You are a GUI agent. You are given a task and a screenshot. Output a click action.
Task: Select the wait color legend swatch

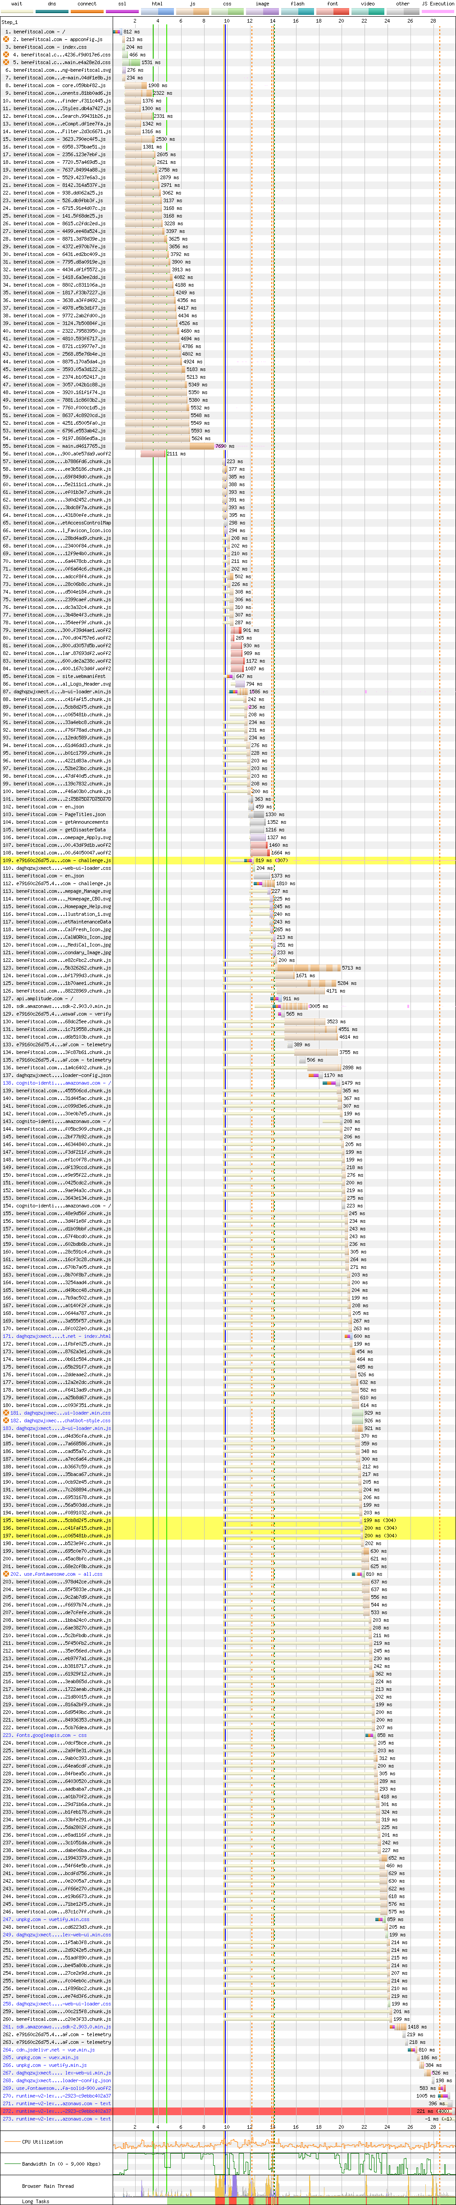coord(17,11)
